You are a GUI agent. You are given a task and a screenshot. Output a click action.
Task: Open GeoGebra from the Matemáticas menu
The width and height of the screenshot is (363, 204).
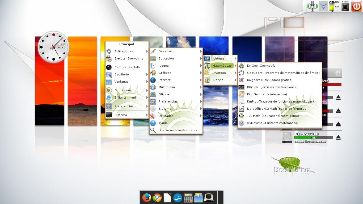[280, 73]
